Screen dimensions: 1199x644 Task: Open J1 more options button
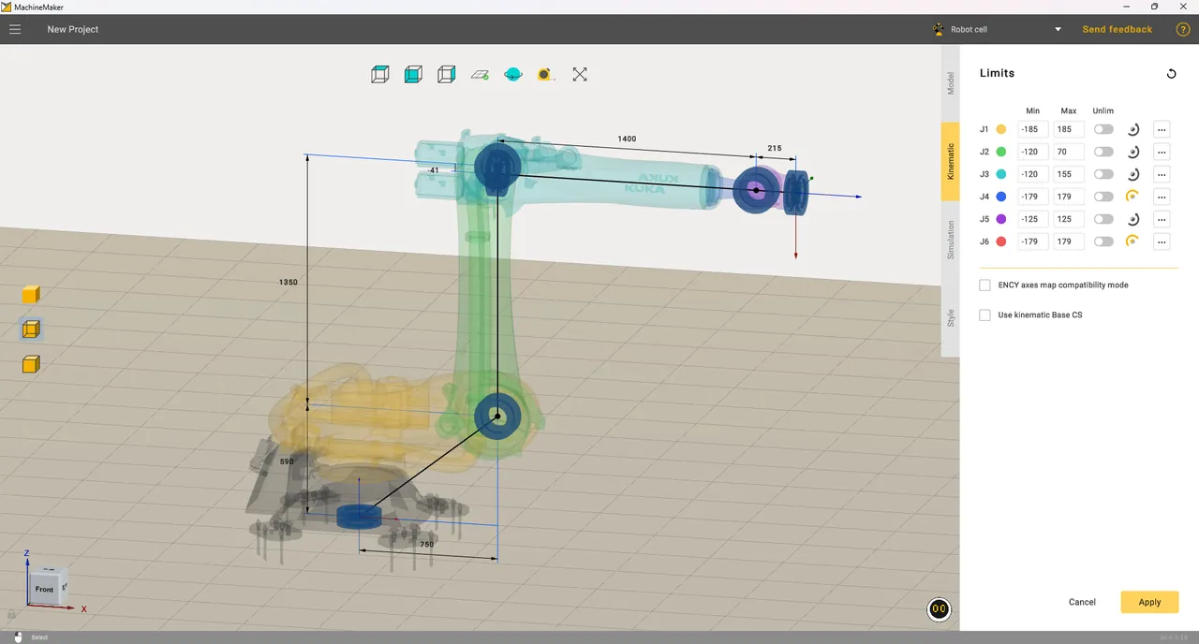coord(1162,129)
